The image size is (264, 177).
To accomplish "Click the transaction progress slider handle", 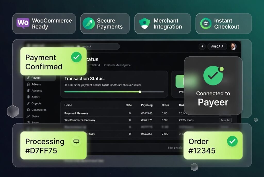I will pyautogui.click(x=140, y=92).
